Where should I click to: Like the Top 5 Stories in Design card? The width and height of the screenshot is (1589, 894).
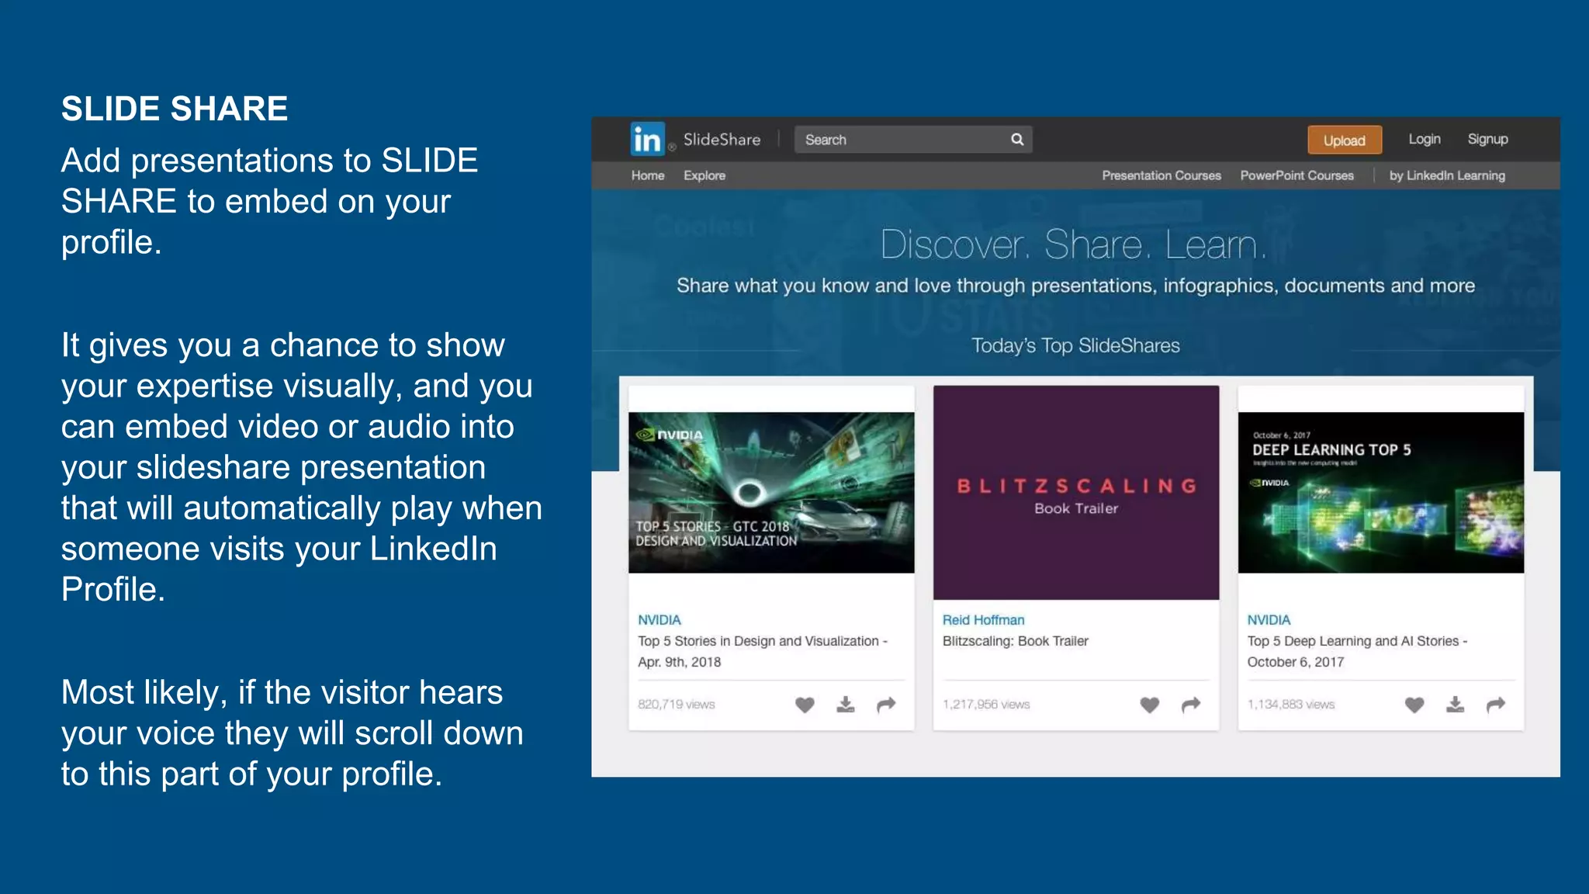tap(805, 705)
